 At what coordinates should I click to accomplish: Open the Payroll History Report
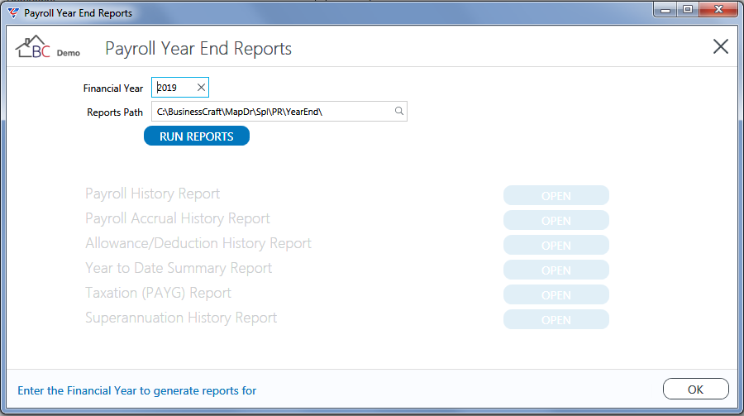click(x=556, y=196)
